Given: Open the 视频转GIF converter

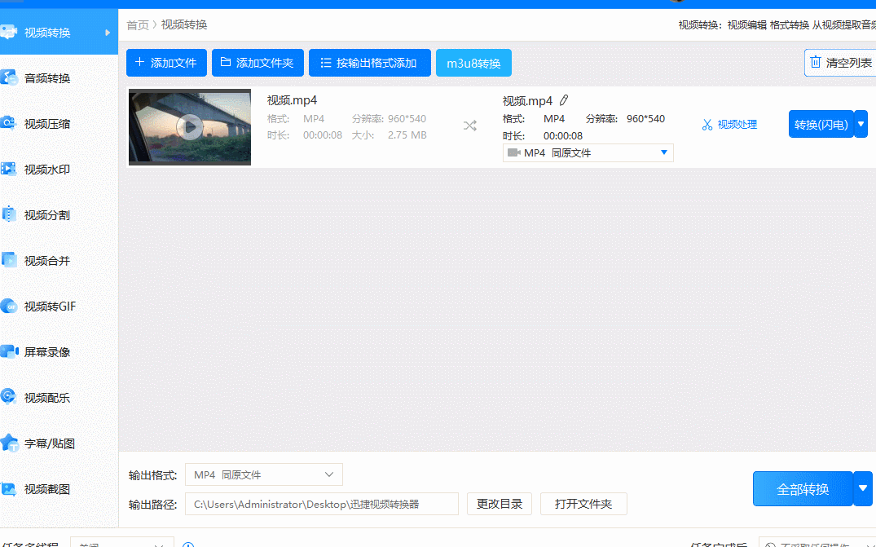Looking at the screenshot, I should [x=49, y=306].
